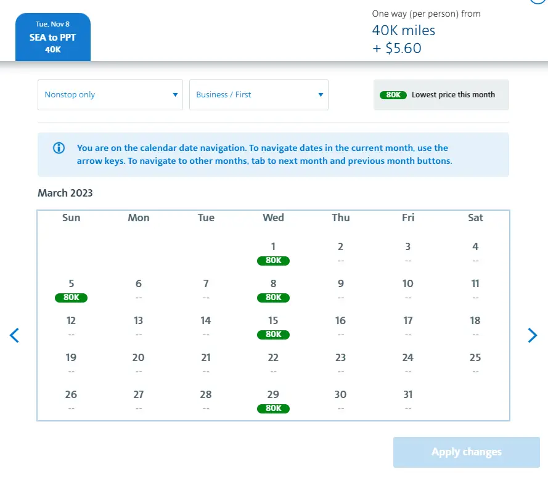548x480 pixels.
Task: Go to the previous month arrow
Action: click(x=15, y=335)
